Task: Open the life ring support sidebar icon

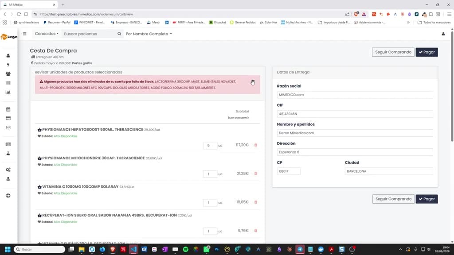Action: [8, 196]
